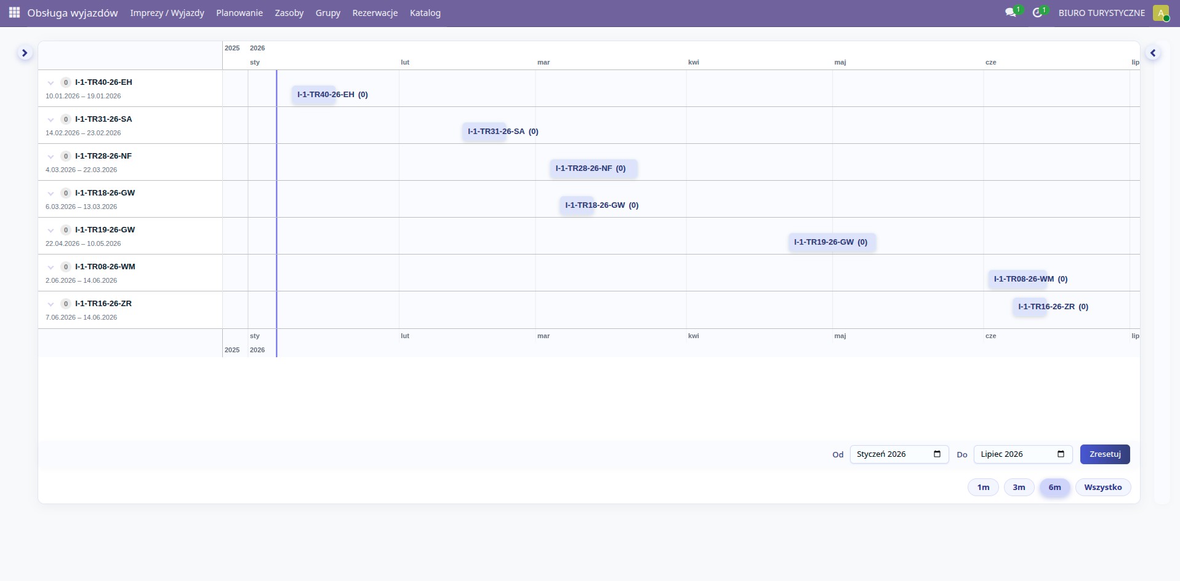Select the 3m time range
Image resolution: width=1180 pixels, height=581 pixels.
[x=1019, y=488]
